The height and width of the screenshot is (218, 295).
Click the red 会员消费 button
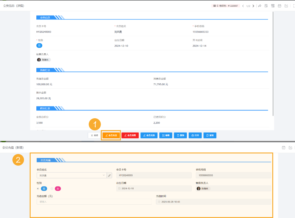pos(130,135)
